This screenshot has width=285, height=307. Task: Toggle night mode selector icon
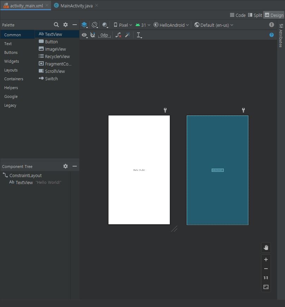tap(105, 25)
